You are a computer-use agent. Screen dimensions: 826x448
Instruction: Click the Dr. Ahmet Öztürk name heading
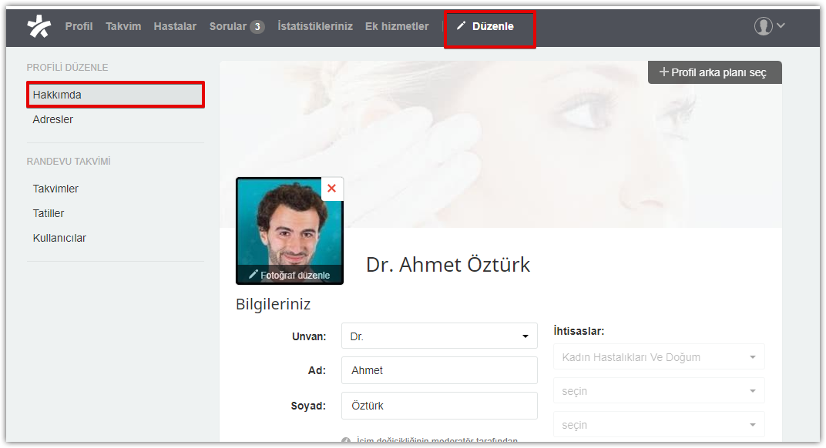click(x=448, y=265)
